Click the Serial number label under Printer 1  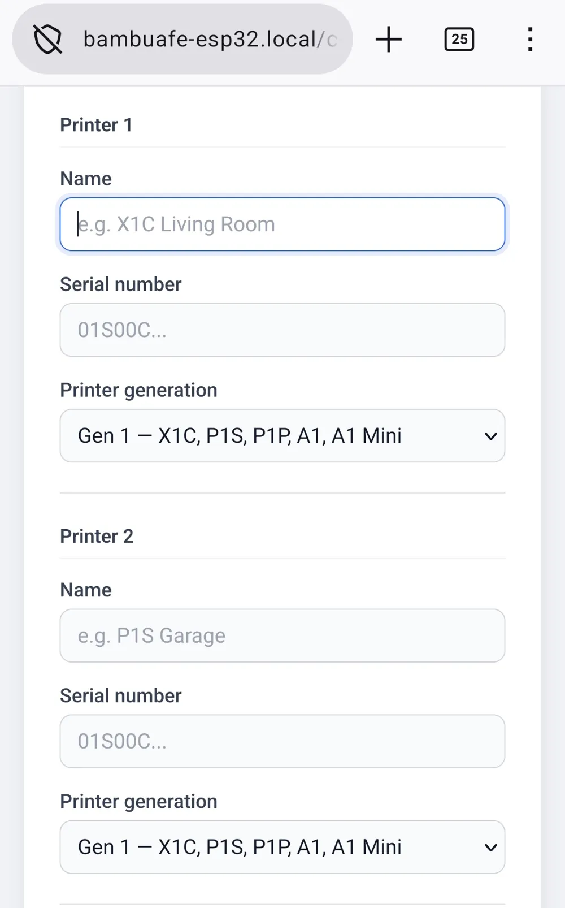[121, 284]
